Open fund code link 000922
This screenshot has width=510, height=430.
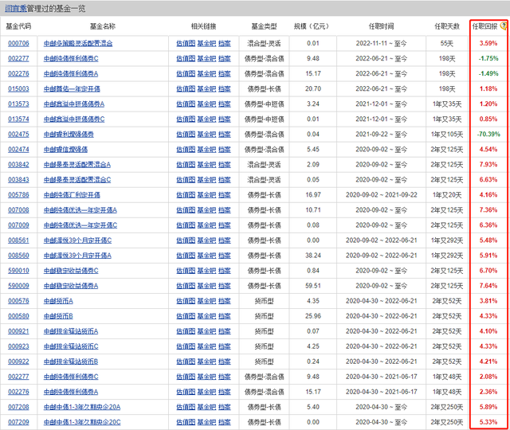(x=18, y=362)
